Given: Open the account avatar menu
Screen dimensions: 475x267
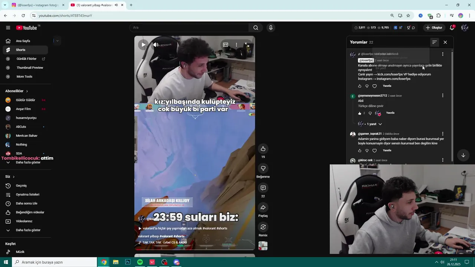Looking at the screenshot, I should pyautogui.click(x=465, y=27).
